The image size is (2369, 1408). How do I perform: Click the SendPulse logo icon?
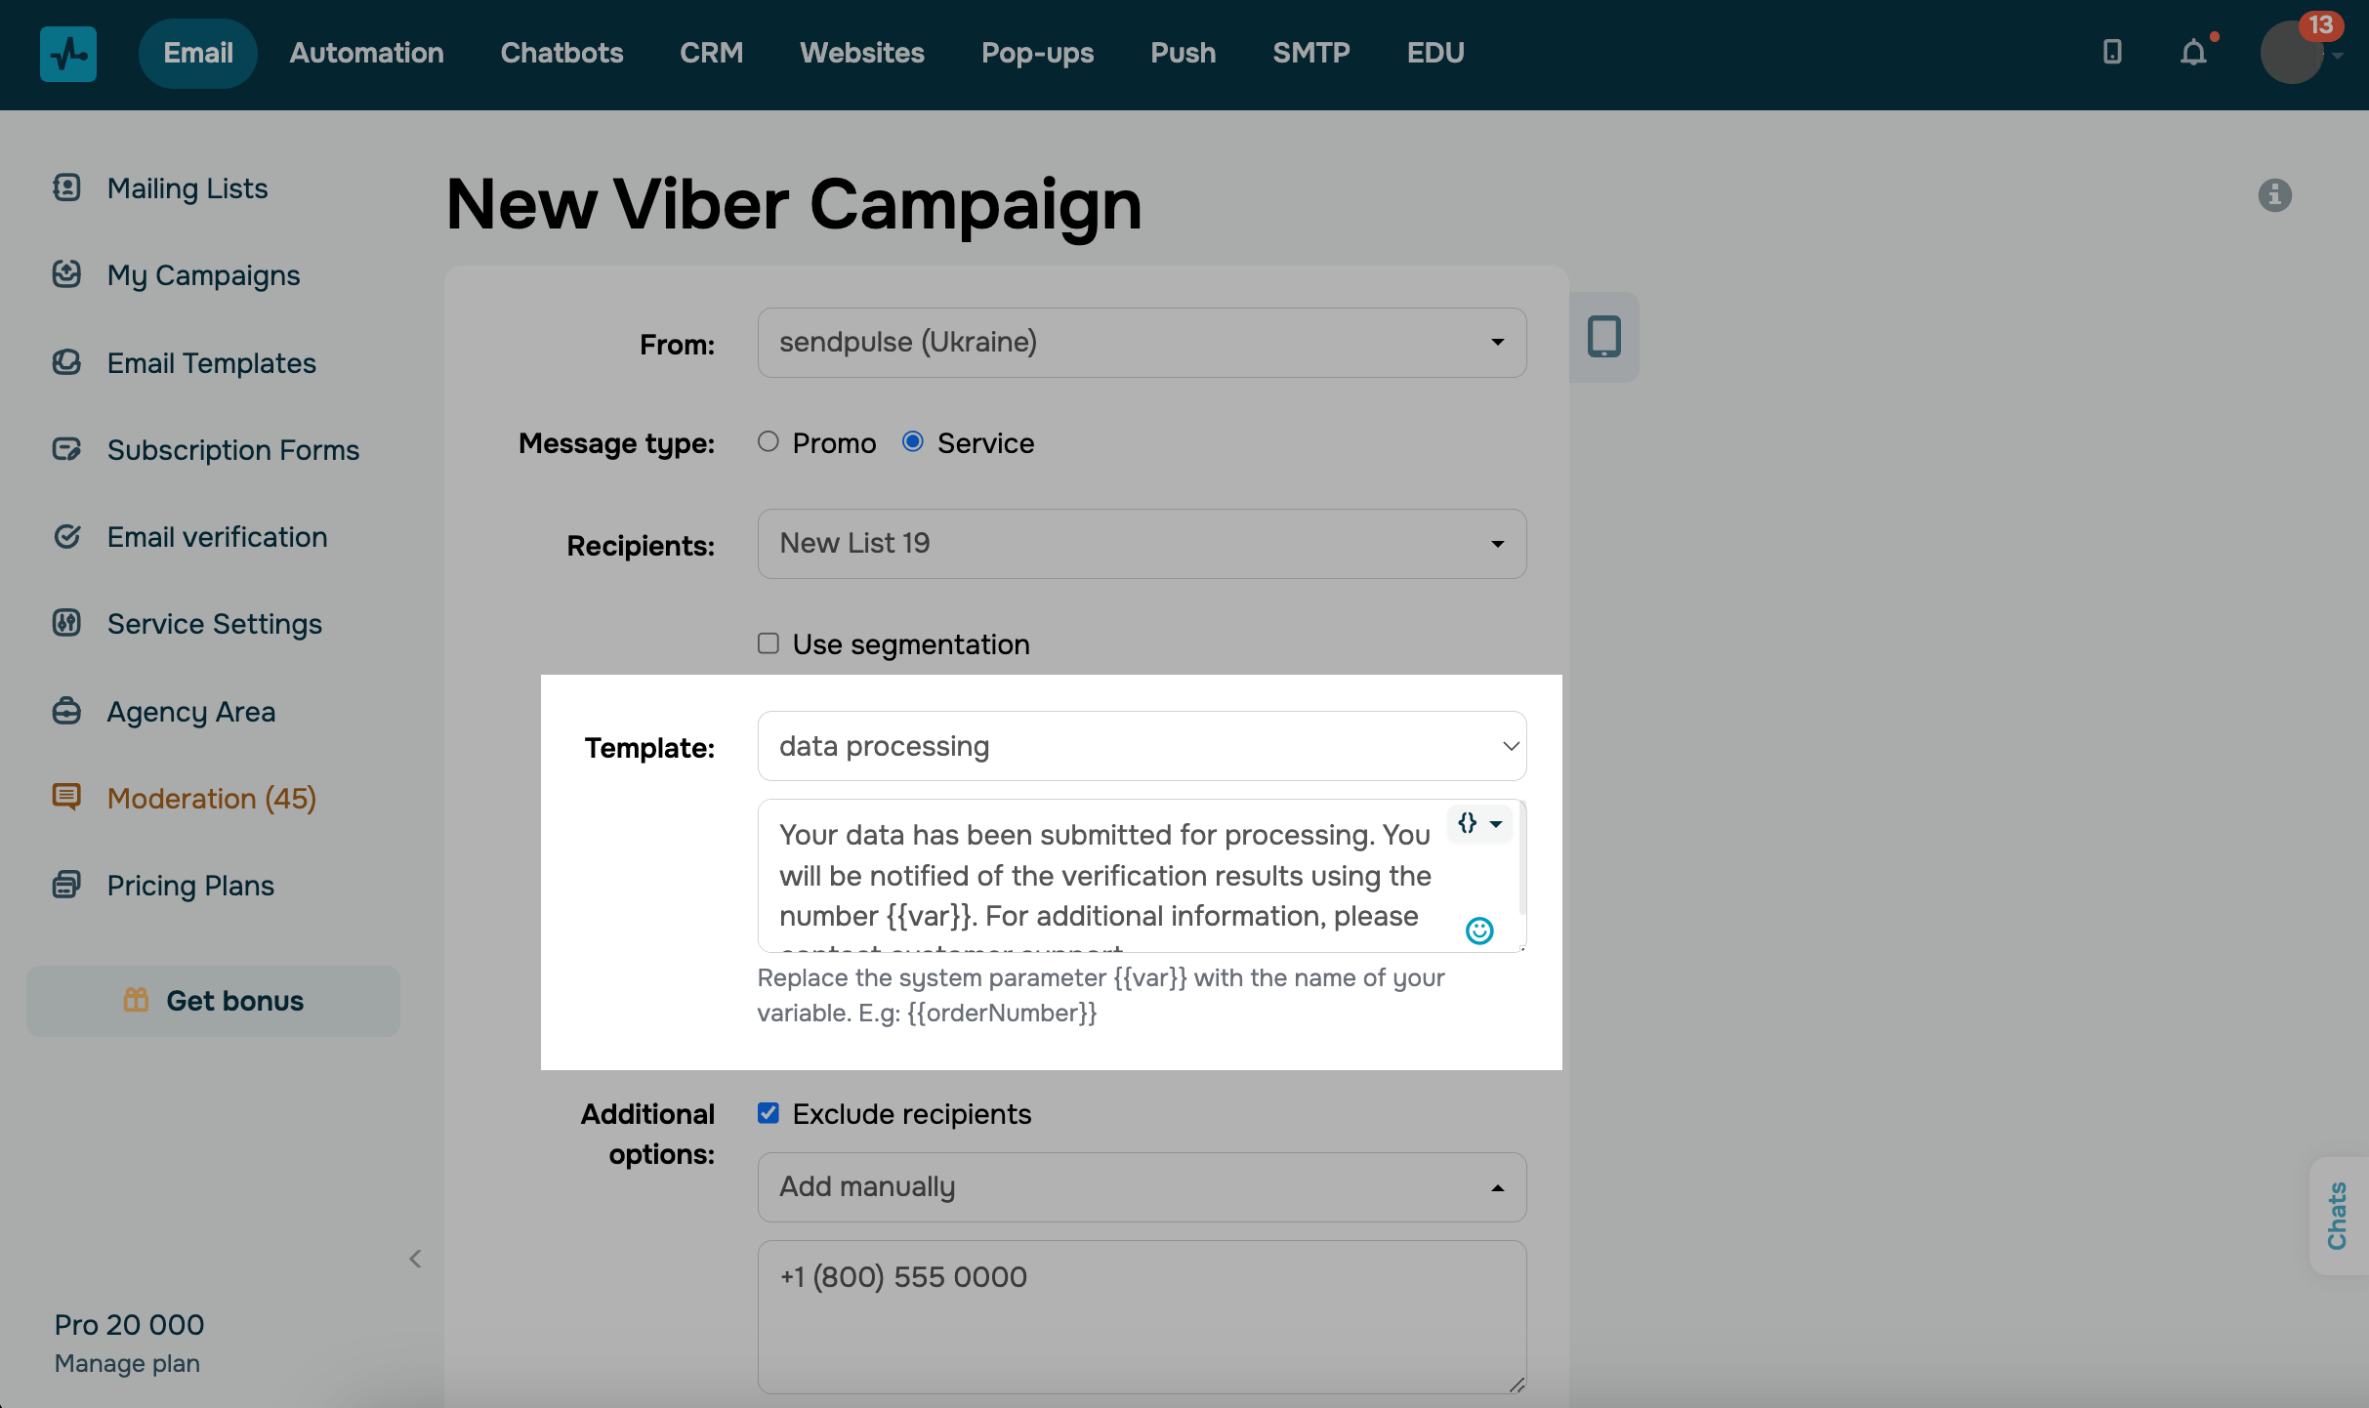(67, 54)
